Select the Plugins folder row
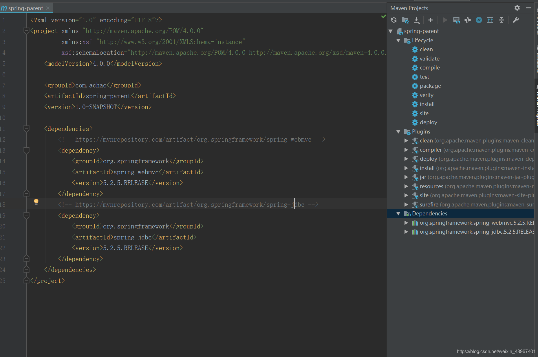Screen dimensions: 538x357 (460, 131)
